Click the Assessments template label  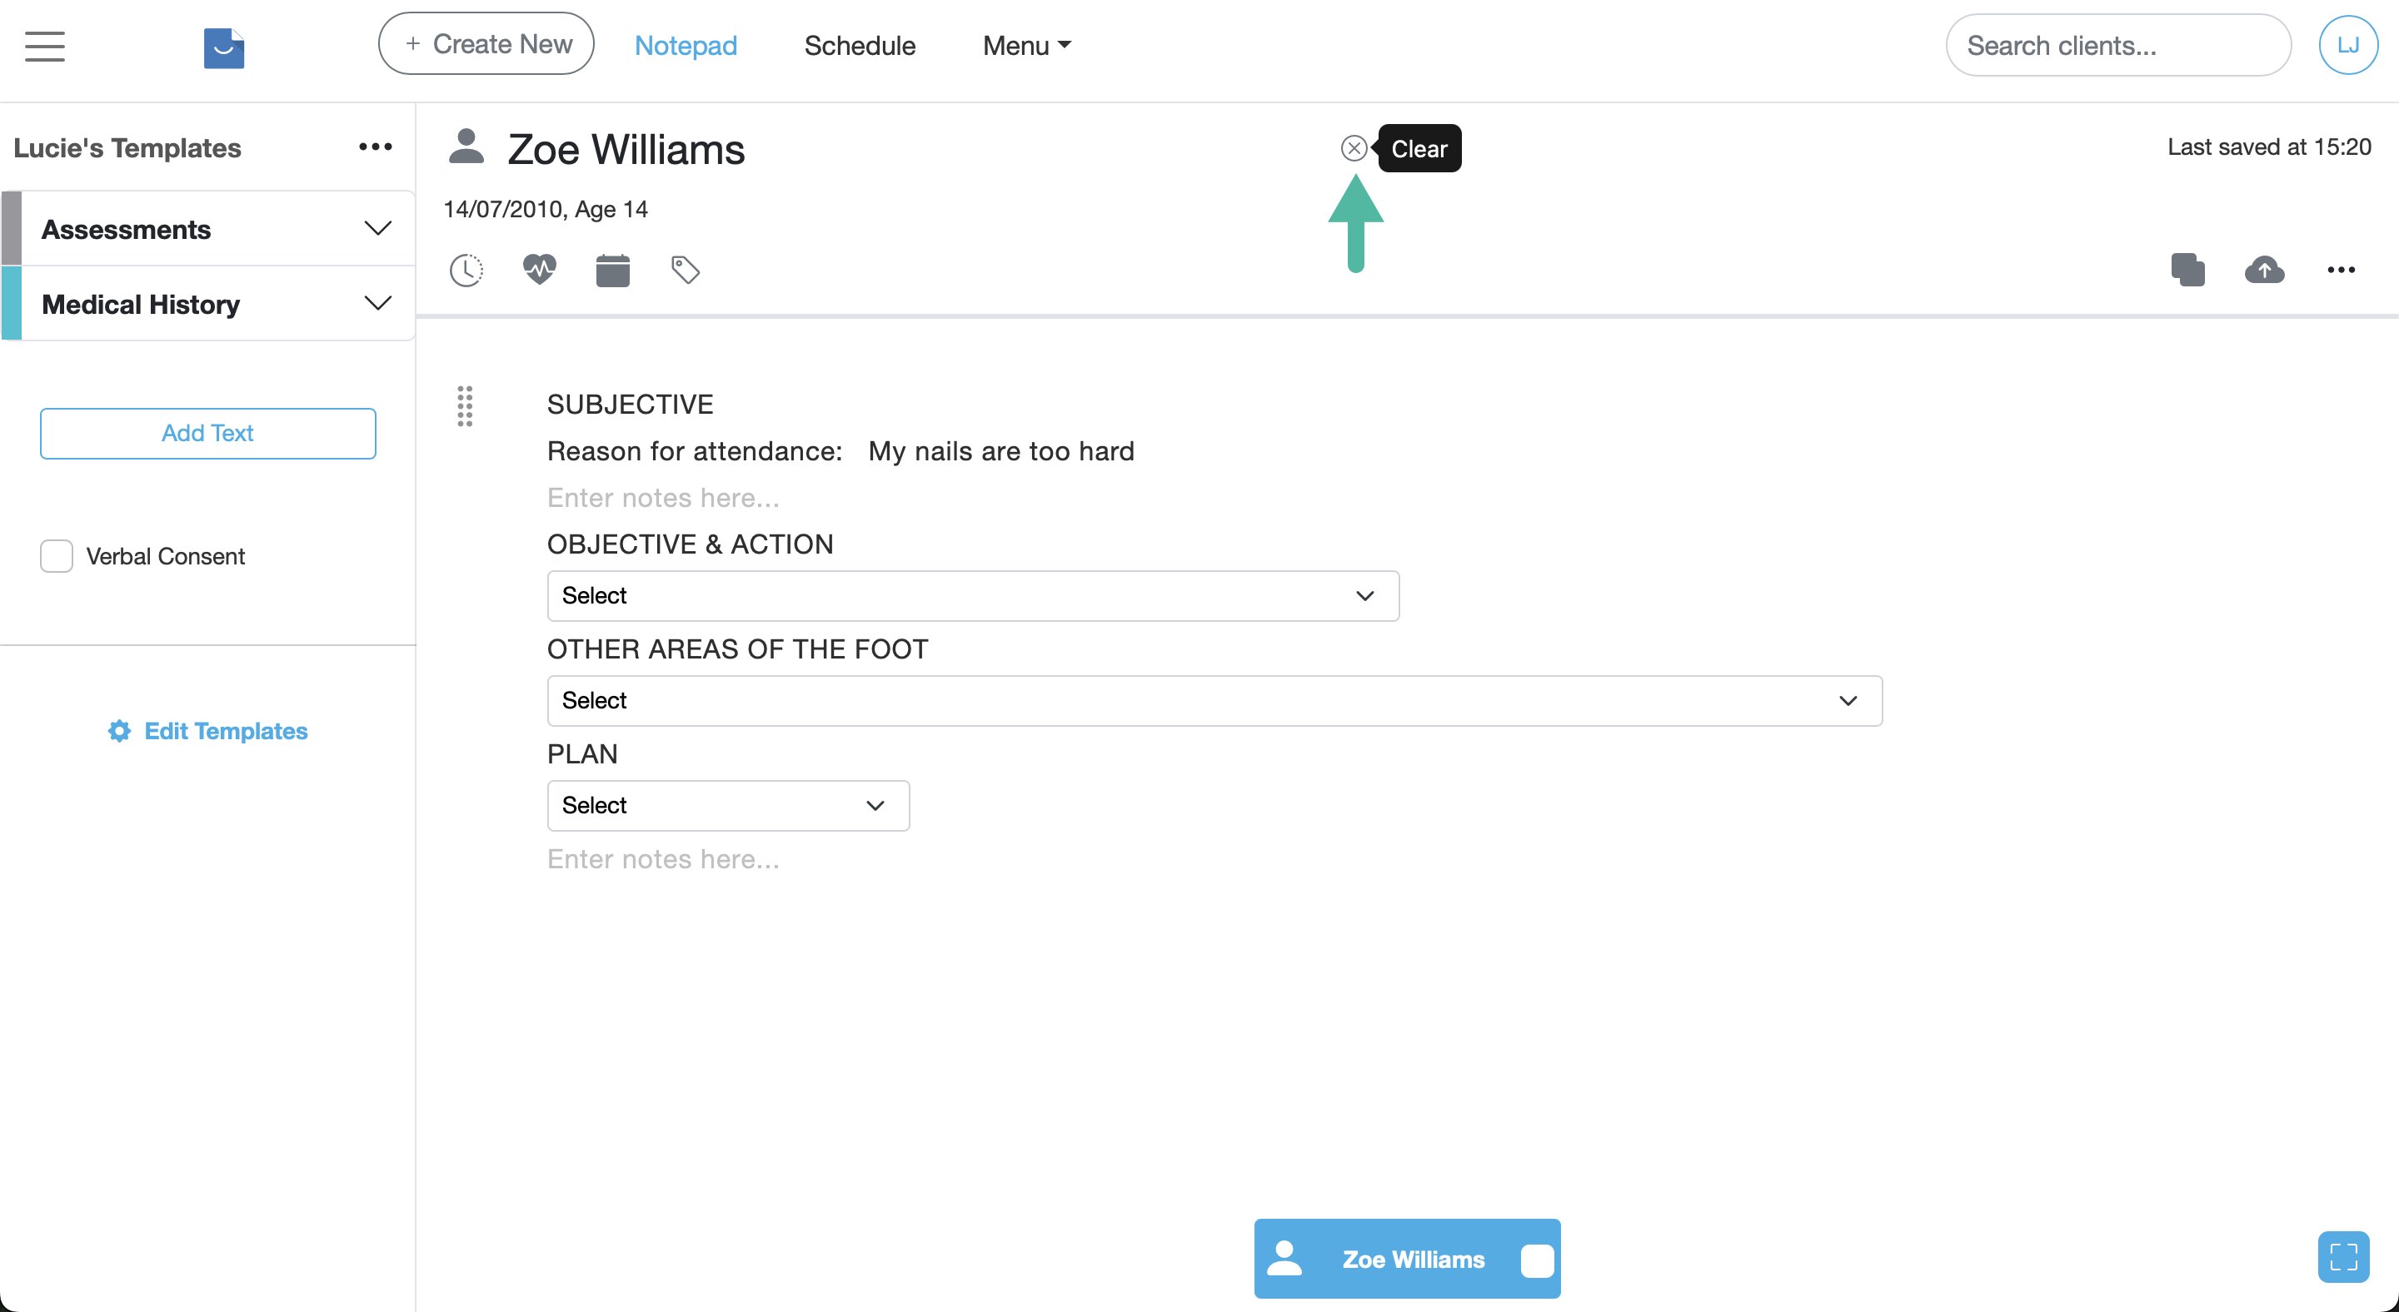[127, 229]
